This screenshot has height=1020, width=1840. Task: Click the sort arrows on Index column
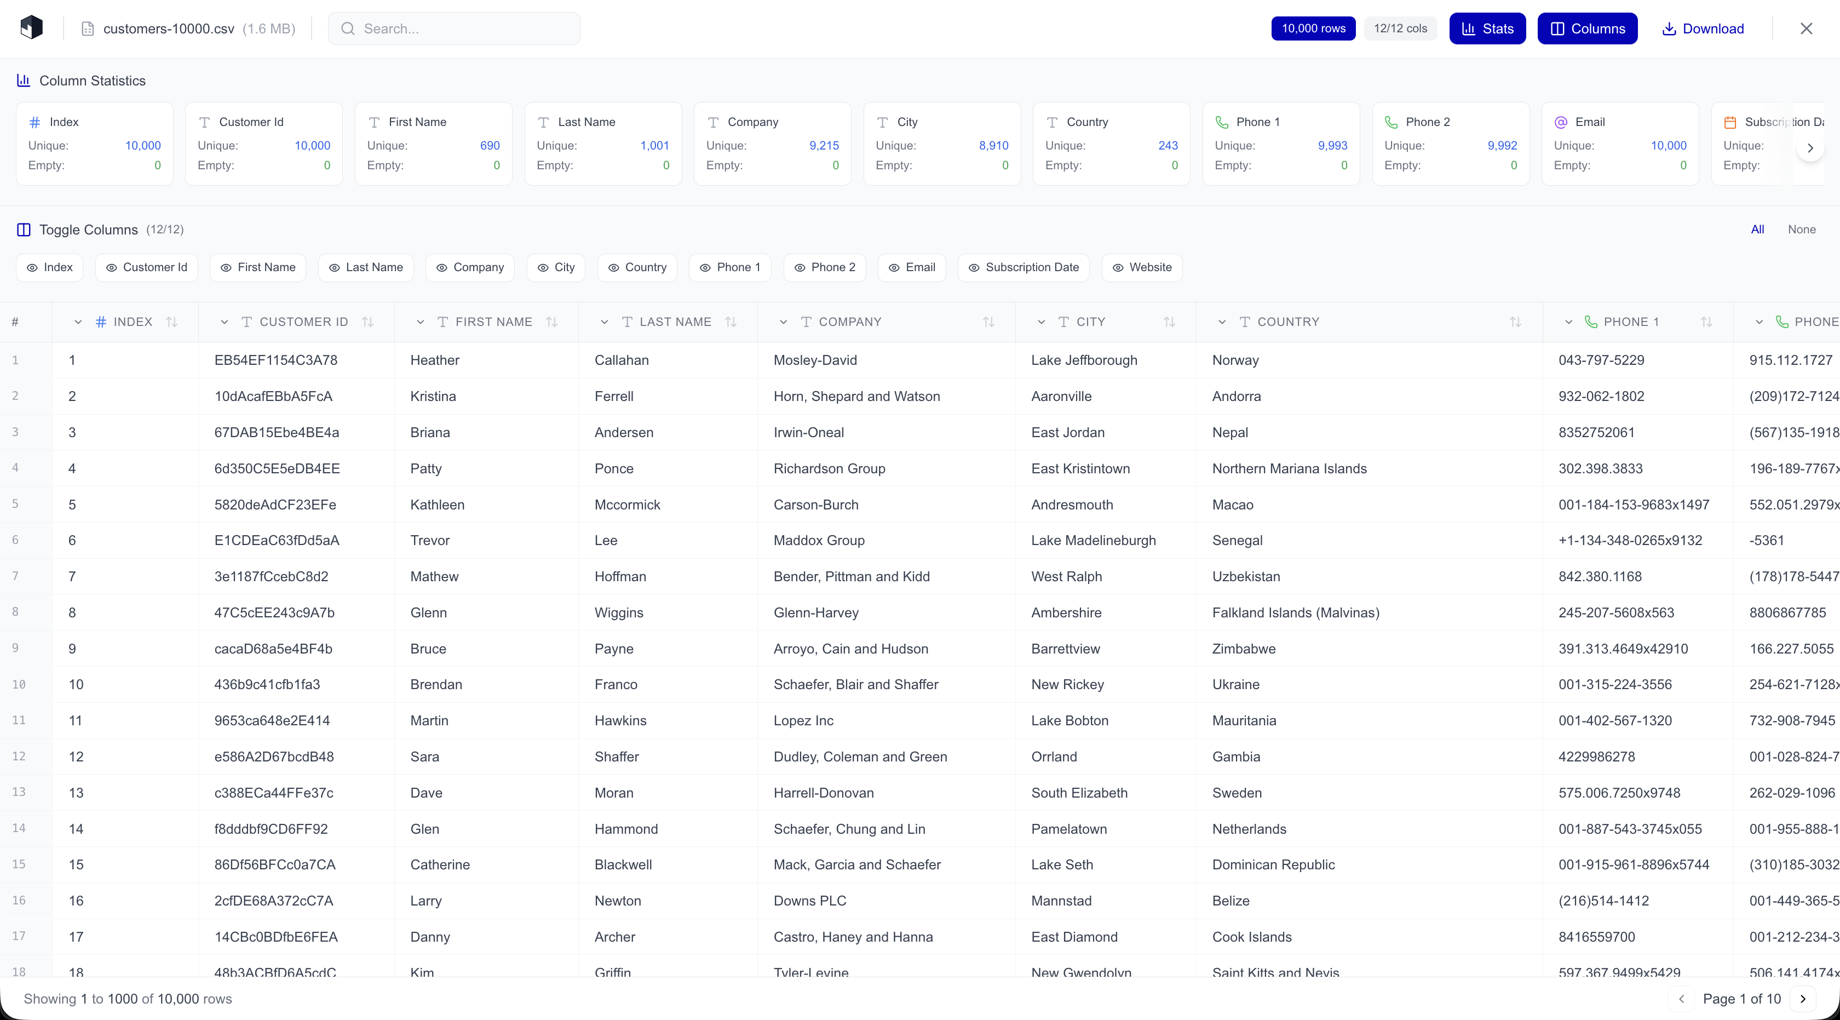[171, 322]
